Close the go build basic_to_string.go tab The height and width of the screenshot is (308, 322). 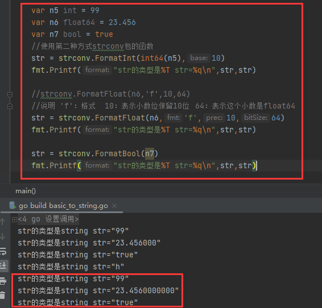(114, 206)
